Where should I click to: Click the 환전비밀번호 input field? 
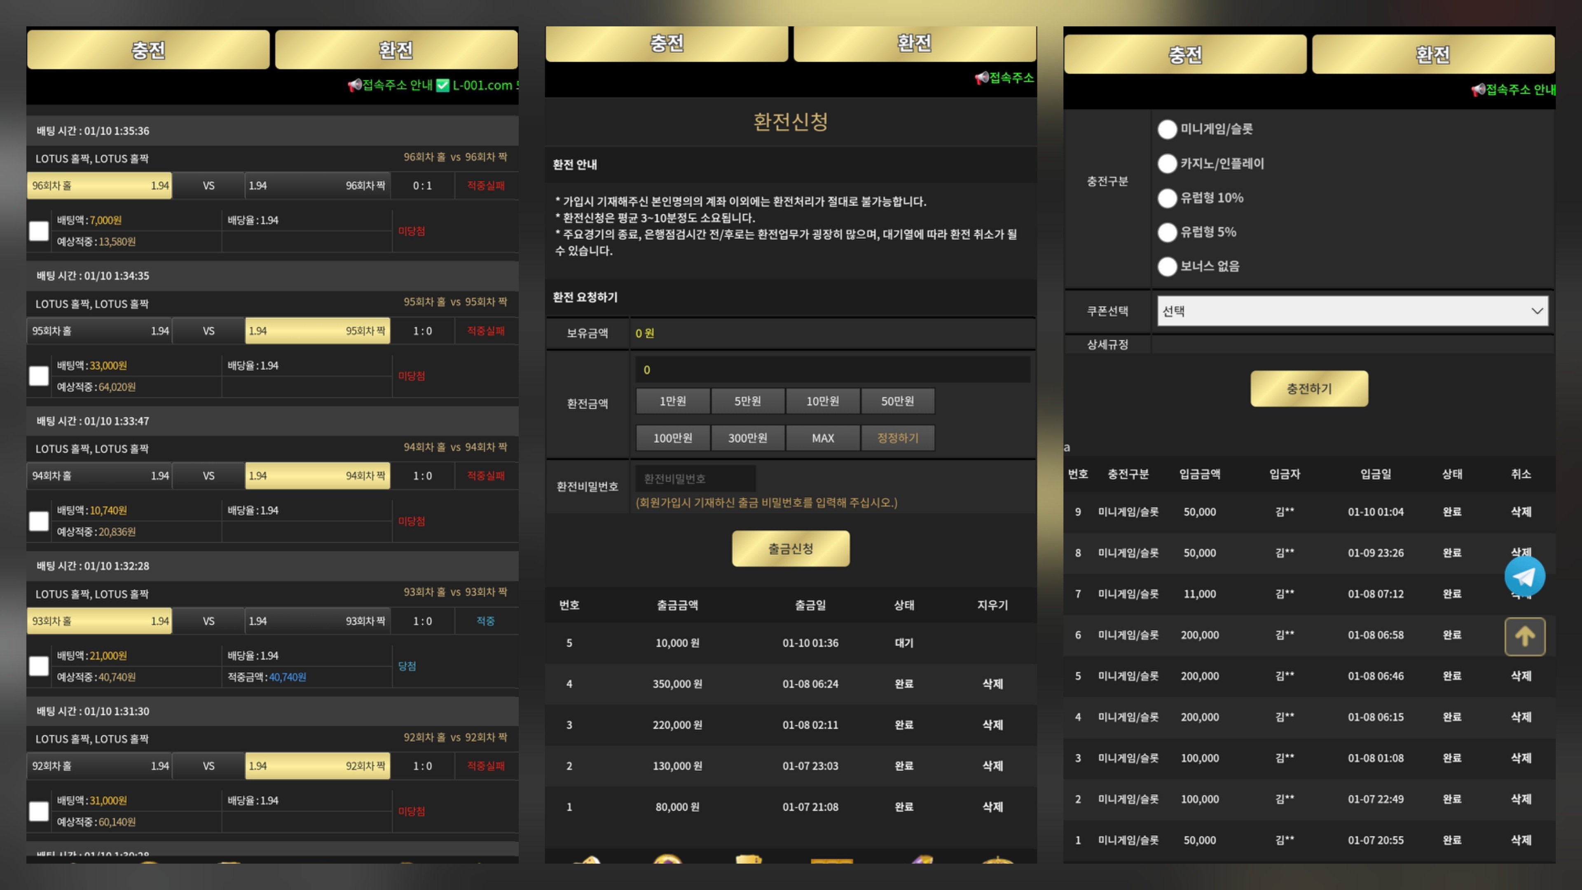[695, 478]
